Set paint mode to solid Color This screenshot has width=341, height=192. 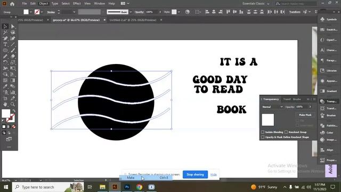click(x=4, y=127)
